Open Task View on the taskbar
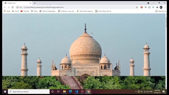169x95 pixels. point(58,92)
